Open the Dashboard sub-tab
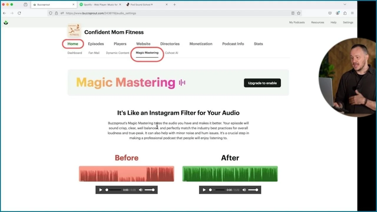Screen dimensions: 377x212 pos(75,53)
